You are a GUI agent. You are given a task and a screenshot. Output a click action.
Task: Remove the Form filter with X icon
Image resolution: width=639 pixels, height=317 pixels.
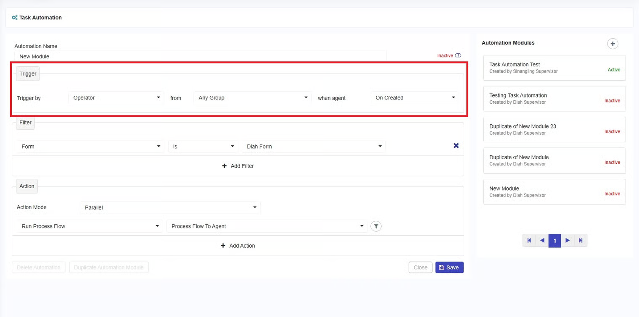(456, 146)
